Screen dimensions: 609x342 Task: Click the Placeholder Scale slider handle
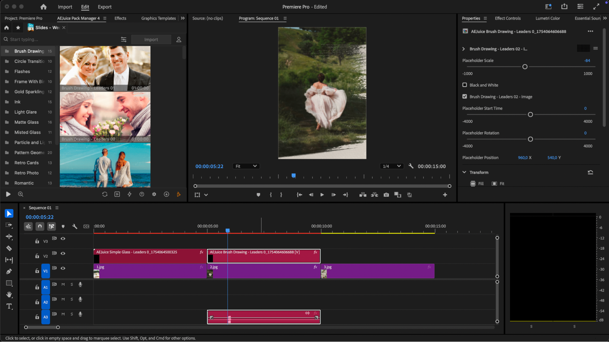[x=525, y=67]
